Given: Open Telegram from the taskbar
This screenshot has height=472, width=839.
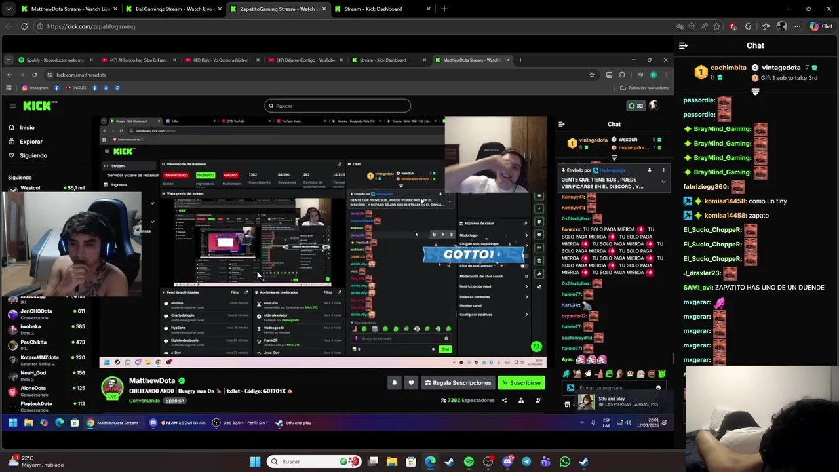Looking at the screenshot, I should (526, 462).
